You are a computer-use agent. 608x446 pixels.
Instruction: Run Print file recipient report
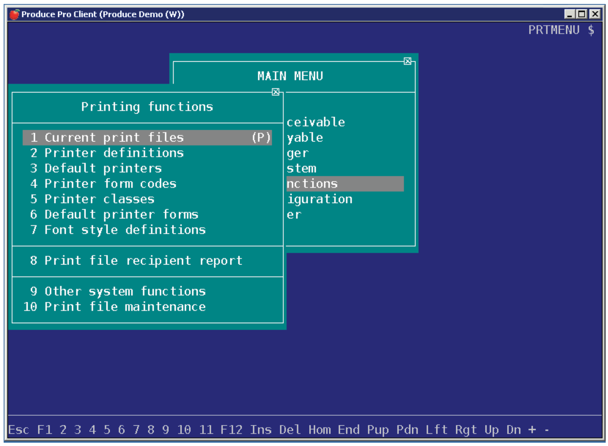[x=136, y=261]
